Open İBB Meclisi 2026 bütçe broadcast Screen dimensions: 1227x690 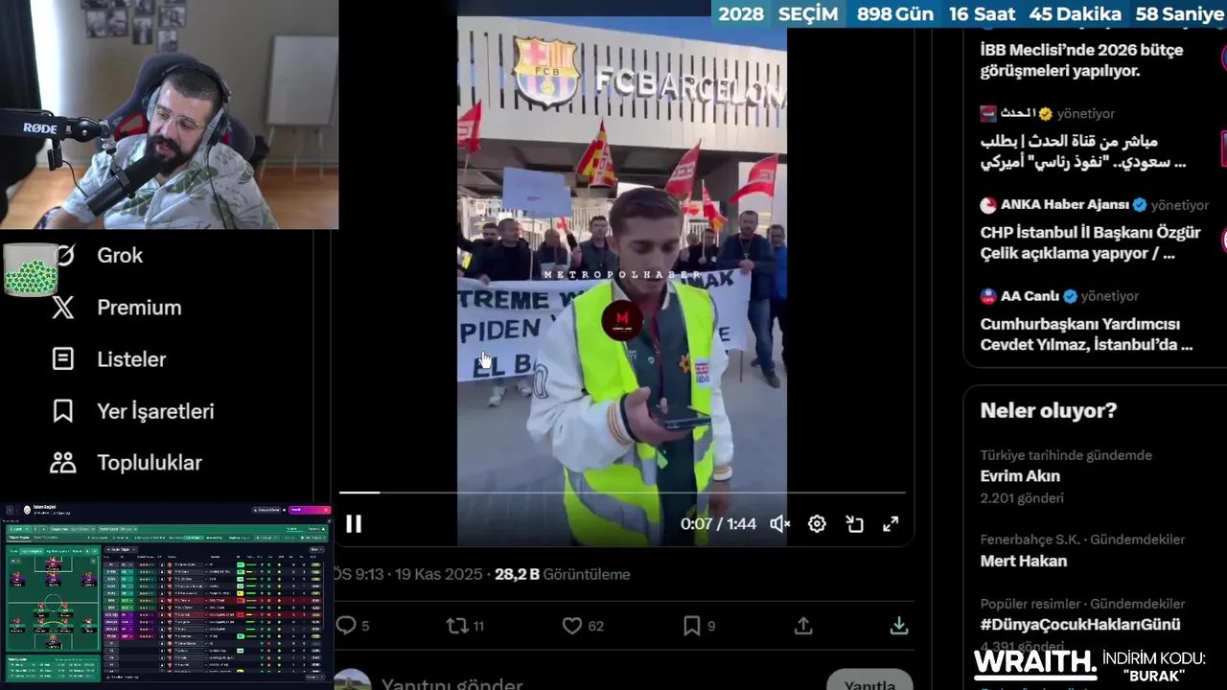pos(1081,60)
